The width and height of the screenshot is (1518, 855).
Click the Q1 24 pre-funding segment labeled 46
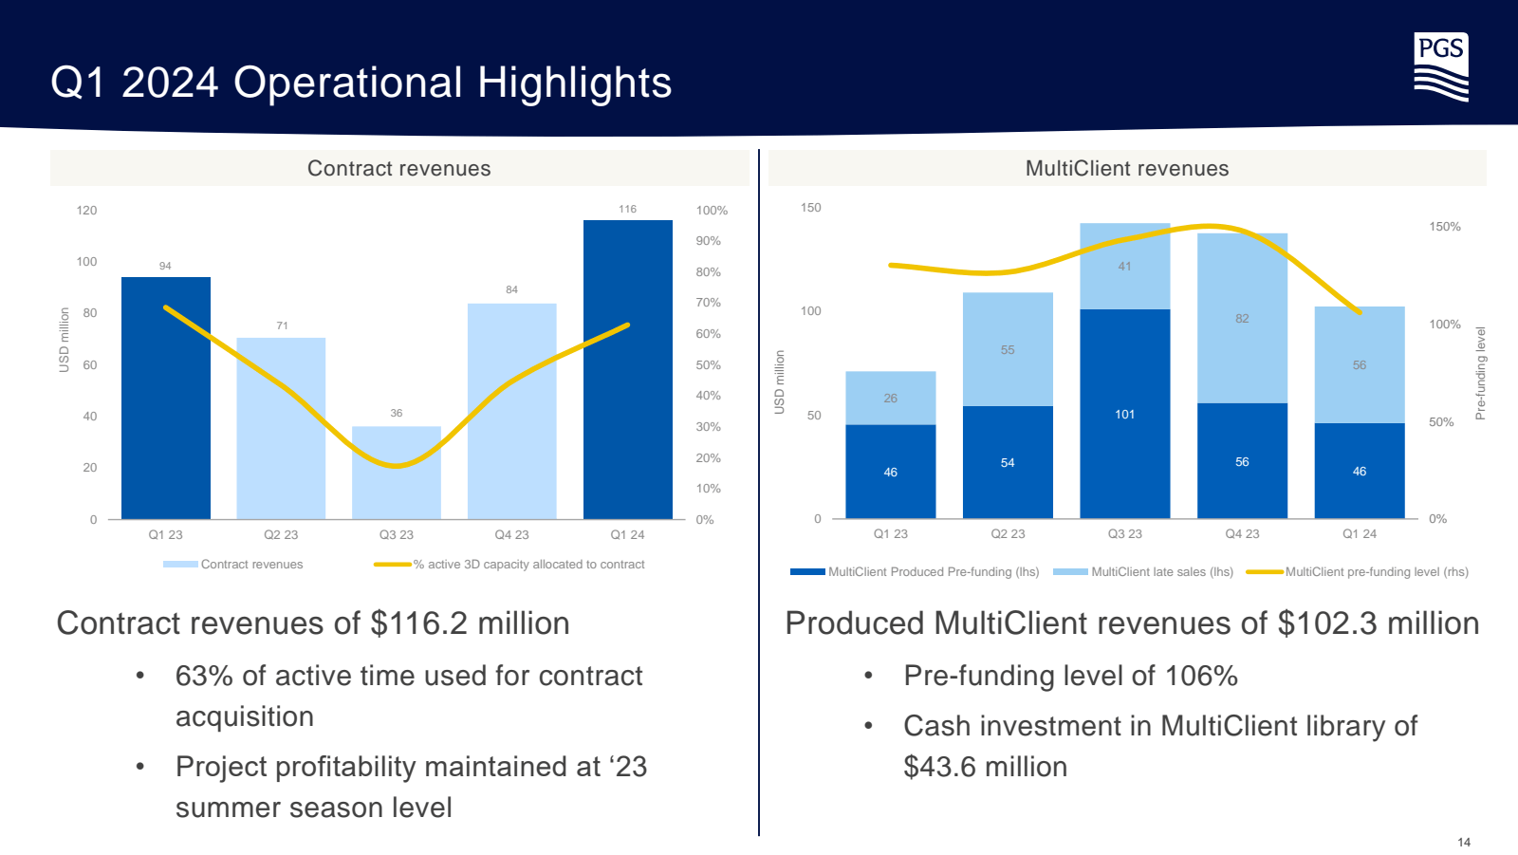(1360, 471)
